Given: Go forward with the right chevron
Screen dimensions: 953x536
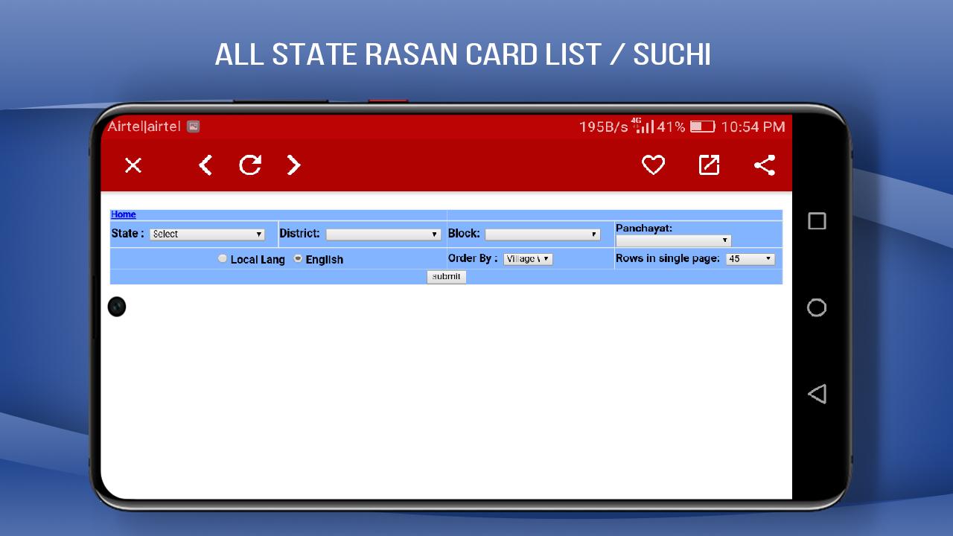Looking at the screenshot, I should tap(294, 165).
